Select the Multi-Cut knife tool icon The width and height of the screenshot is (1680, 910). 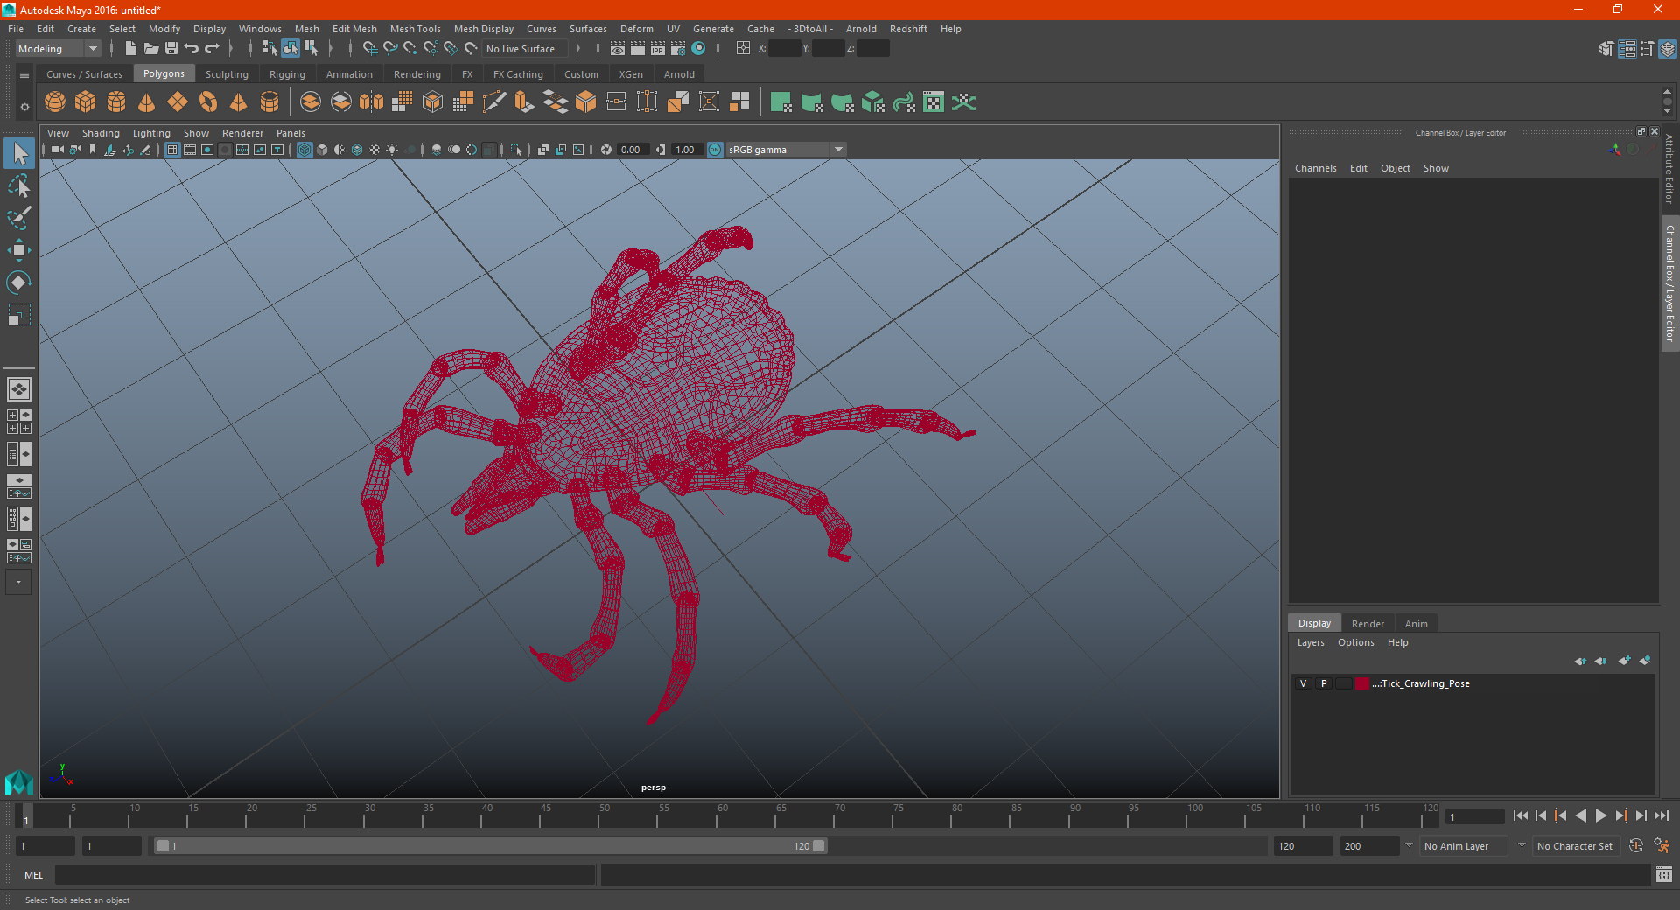pyautogui.click(x=494, y=102)
